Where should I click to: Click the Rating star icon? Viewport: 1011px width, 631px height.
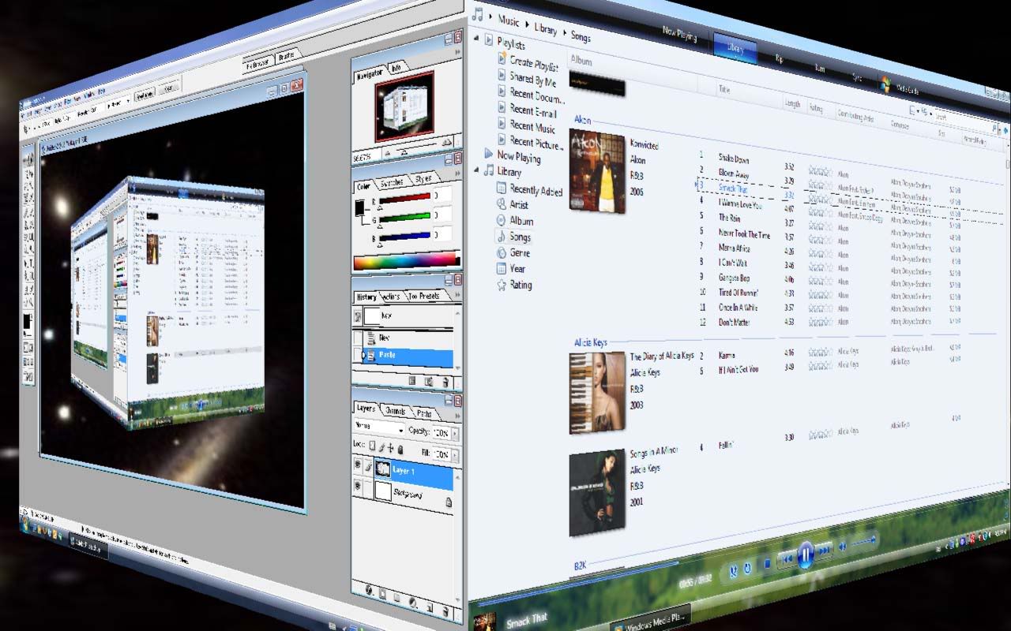pyautogui.click(x=501, y=285)
